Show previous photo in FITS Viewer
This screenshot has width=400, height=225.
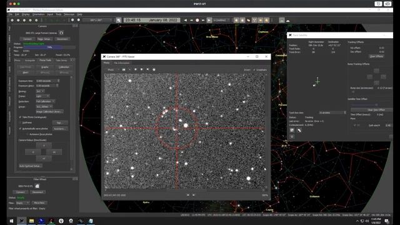188,195
